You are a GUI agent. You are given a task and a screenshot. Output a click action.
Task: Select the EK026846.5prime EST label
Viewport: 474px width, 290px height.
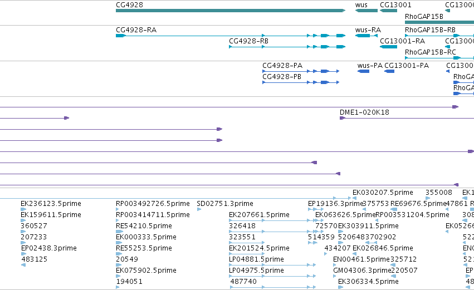[x=383, y=248]
